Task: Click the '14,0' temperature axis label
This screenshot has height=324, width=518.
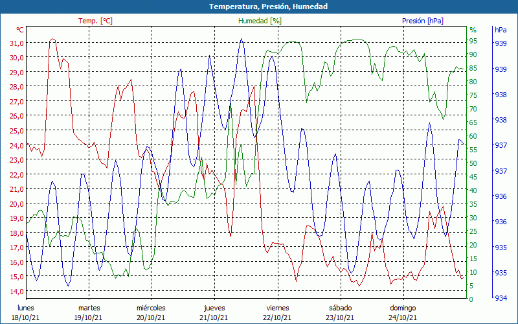Action: [17, 292]
